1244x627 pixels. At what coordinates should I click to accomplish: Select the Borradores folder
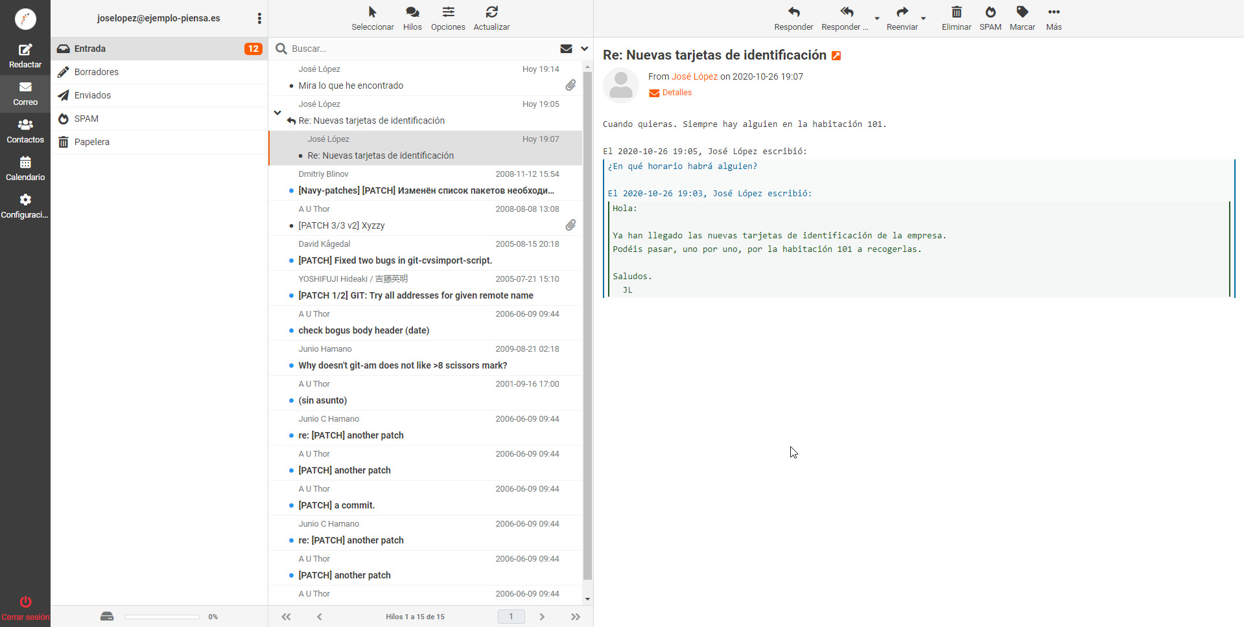(x=159, y=72)
